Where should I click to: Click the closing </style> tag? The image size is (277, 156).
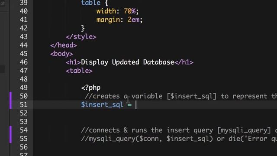coord(81,36)
